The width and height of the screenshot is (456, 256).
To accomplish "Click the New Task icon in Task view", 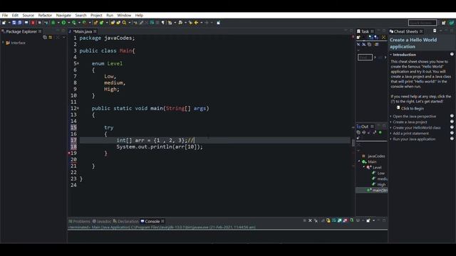I will (358, 38).
